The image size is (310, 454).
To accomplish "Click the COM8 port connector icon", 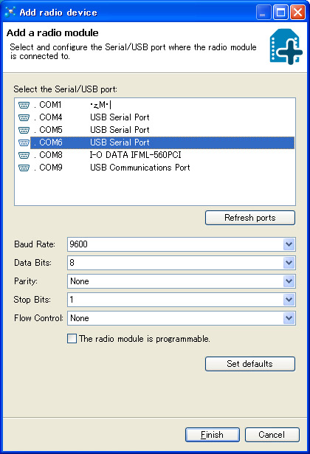I will pyautogui.click(x=24, y=155).
